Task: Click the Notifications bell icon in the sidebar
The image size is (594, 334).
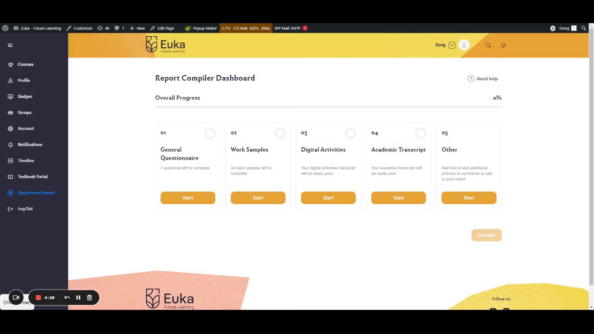Action: point(10,145)
